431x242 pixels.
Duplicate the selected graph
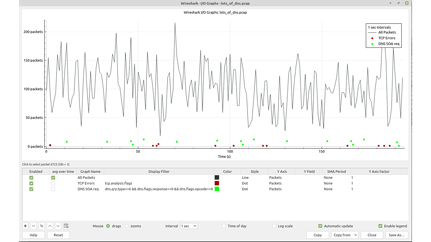pos(41,226)
